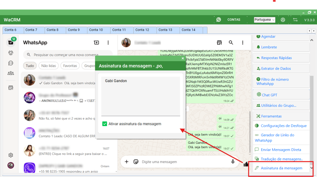Select the Tudo chat filter
Screen dimensions: 317x177
coord(30,66)
